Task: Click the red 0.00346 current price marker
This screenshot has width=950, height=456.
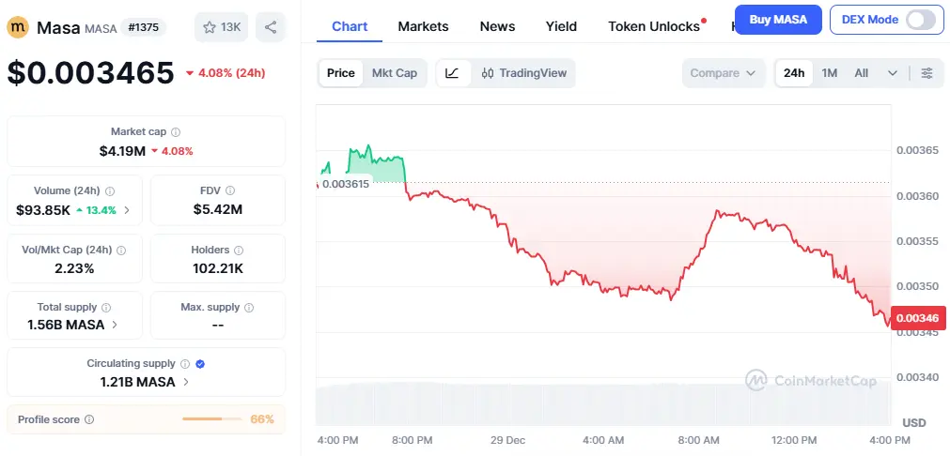Action: [918, 317]
